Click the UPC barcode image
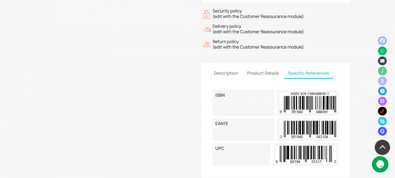 [306, 154]
